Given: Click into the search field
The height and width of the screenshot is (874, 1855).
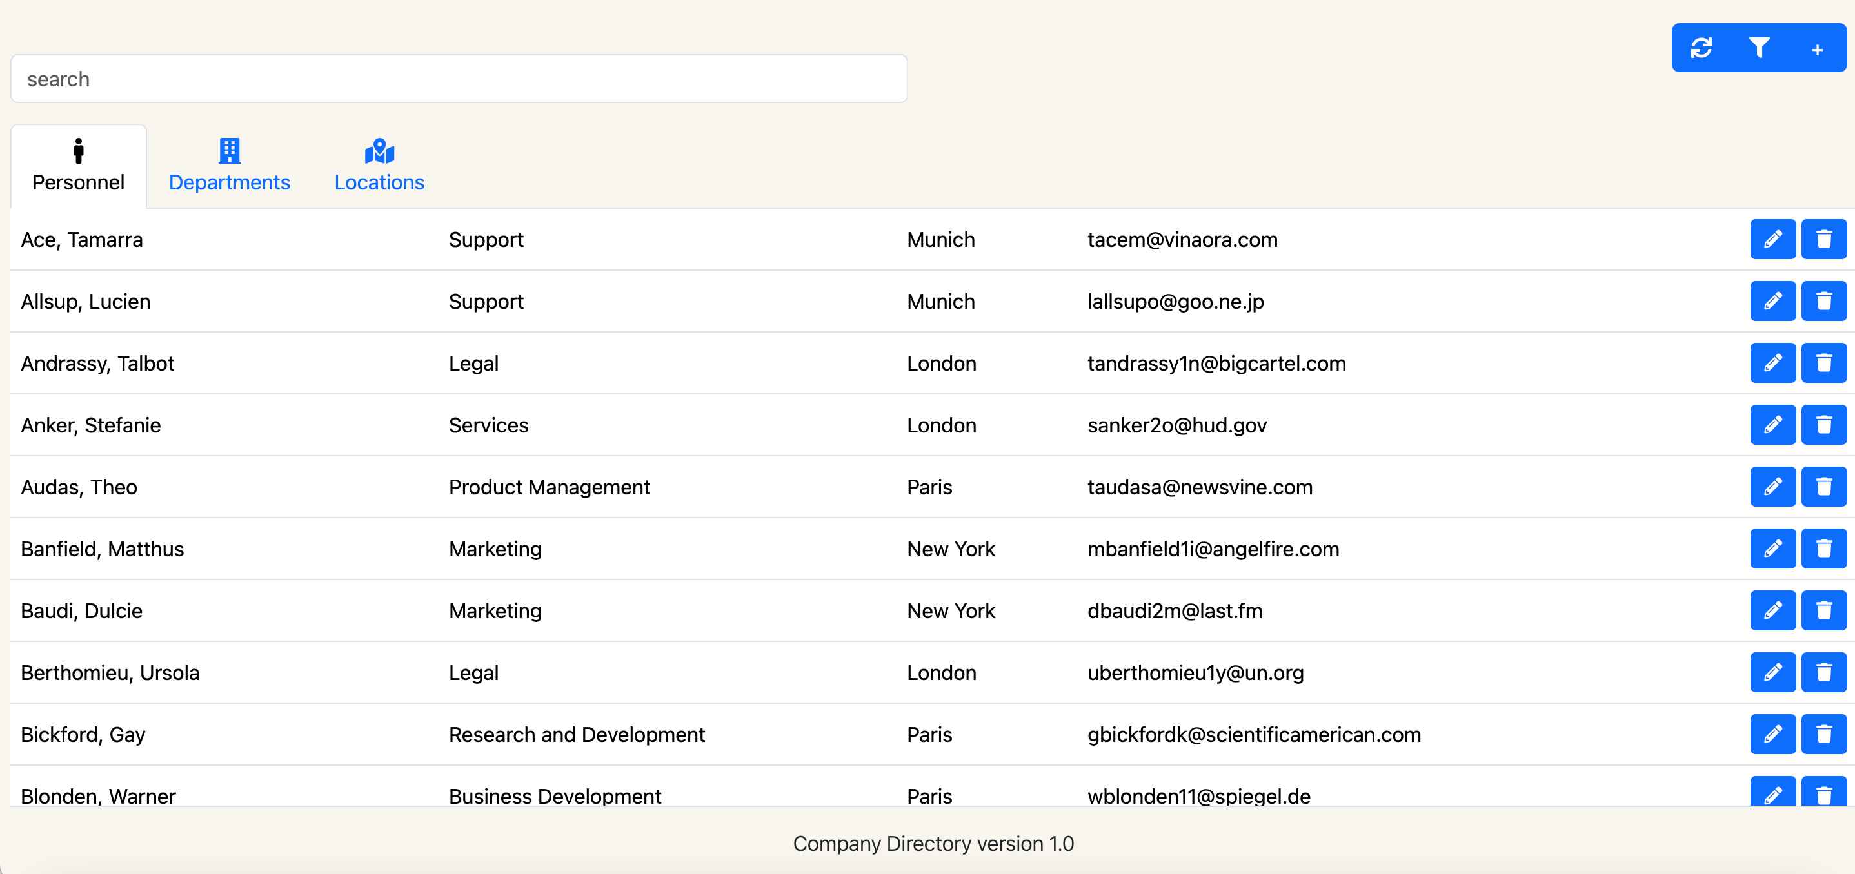Looking at the screenshot, I should pyautogui.click(x=459, y=79).
